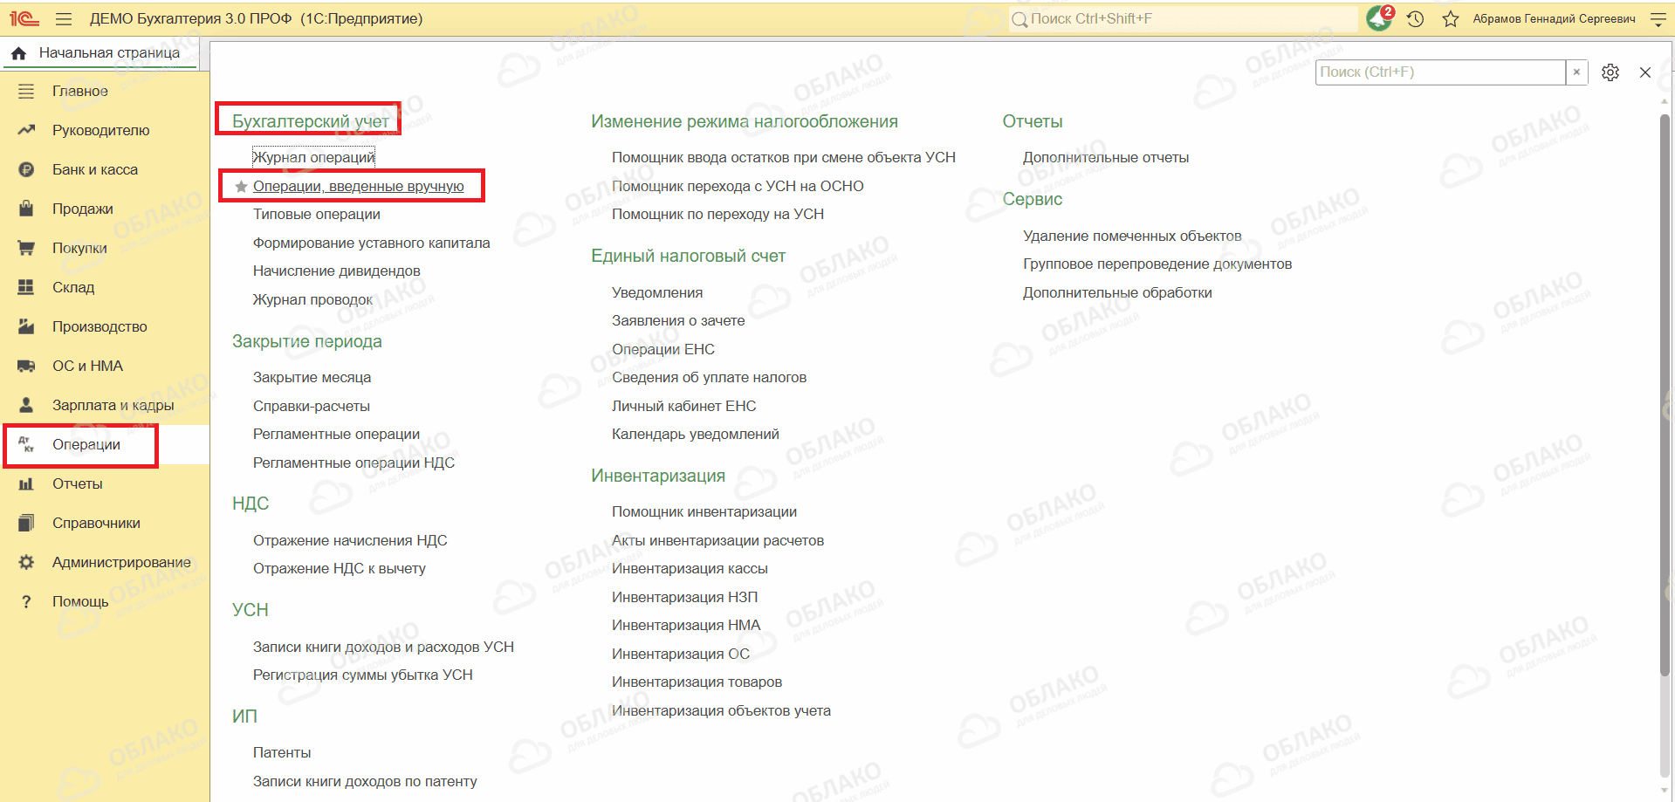Click the Отчеты bar chart icon
The image size is (1675, 802).
pos(26,483)
